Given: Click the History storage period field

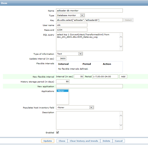Looking at the screenshot, I should (63, 81).
